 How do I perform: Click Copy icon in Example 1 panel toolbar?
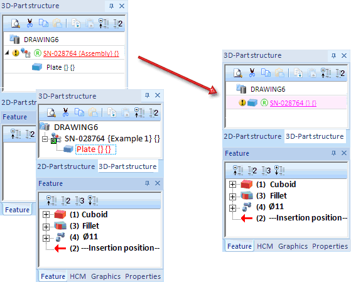(80, 112)
